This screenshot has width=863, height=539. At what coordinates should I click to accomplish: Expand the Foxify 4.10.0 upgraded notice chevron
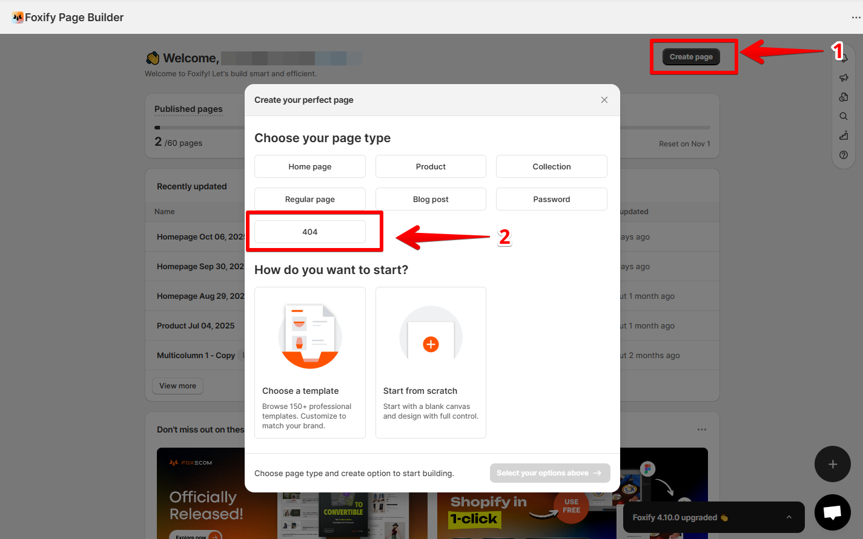[789, 517]
